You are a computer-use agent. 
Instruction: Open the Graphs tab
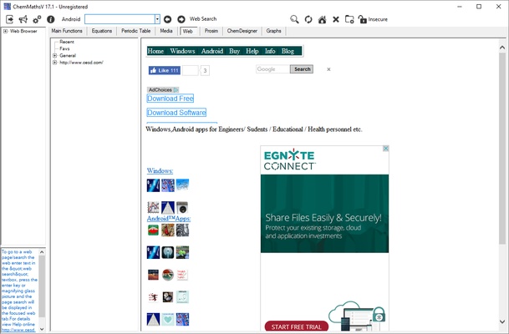coord(273,31)
